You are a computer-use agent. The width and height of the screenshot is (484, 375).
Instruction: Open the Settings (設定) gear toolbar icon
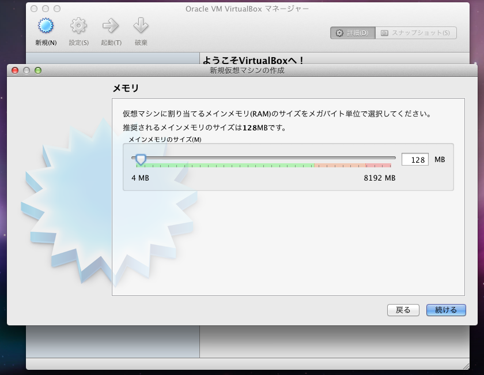click(78, 25)
